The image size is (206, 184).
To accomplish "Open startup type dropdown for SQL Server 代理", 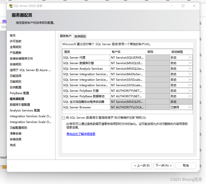I will click(190, 57).
